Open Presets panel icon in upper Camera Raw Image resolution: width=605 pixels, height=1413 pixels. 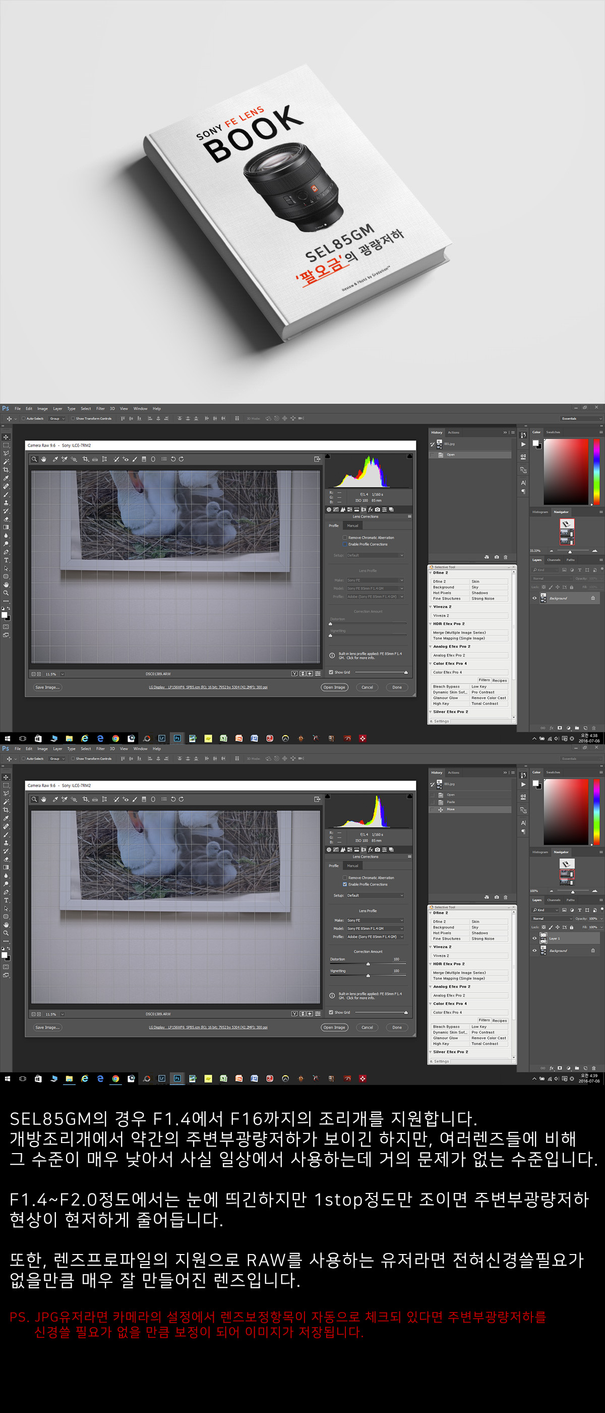pyautogui.click(x=384, y=510)
